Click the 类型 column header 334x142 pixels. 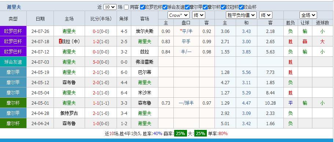13,19
